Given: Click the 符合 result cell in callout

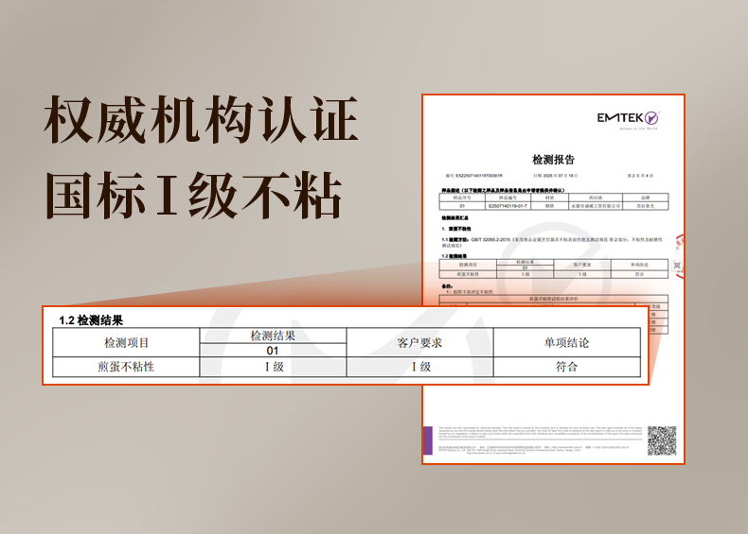Looking at the screenshot, I should pos(566,367).
